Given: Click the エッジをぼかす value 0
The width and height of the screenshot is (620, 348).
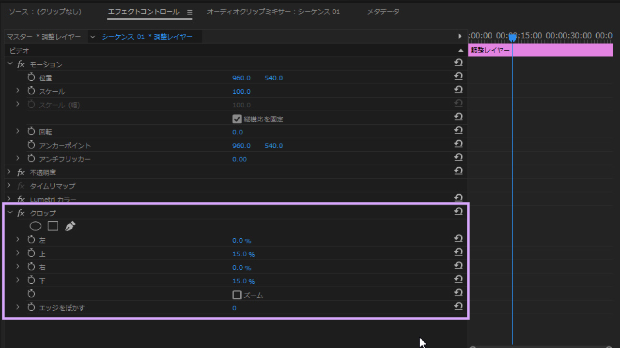Looking at the screenshot, I should [234, 308].
